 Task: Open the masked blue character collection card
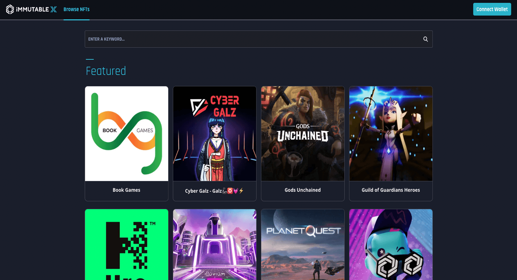point(391,244)
